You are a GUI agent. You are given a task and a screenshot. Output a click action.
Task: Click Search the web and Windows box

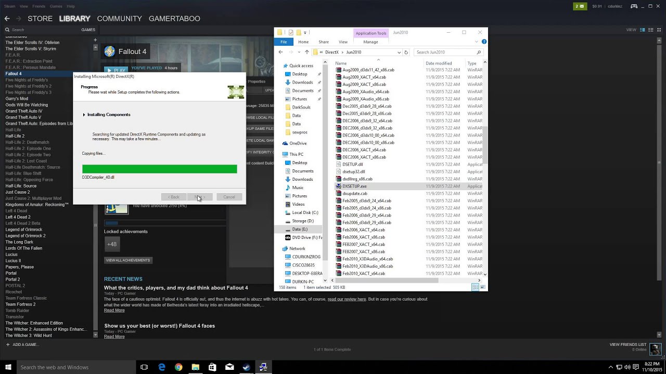pyautogui.click(x=75, y=367)
